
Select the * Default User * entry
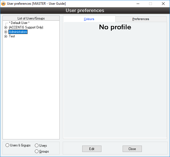[x=19, y=23]
